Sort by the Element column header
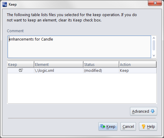 (59, 64)
